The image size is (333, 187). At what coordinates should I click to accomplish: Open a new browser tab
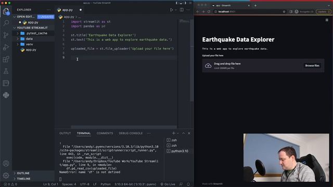(255, 6)
